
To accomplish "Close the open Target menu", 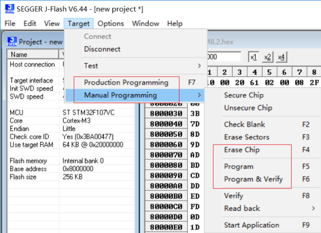I will (78, 23).
